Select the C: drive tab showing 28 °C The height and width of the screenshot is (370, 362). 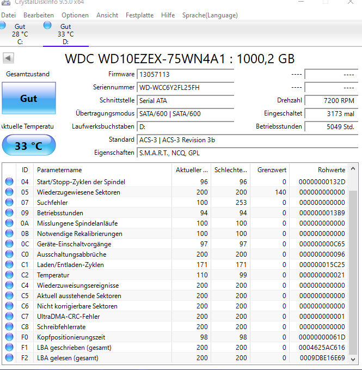20,34
